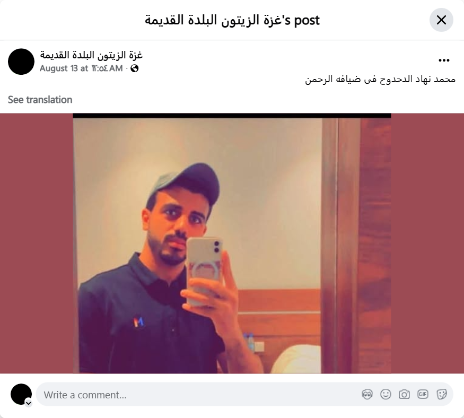
Task: Click your own comment avatar
Action: click(x=21, y=394)
